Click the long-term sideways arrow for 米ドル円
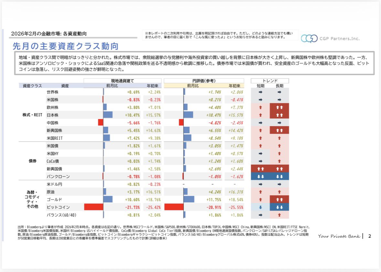 (x=279, y=184)
